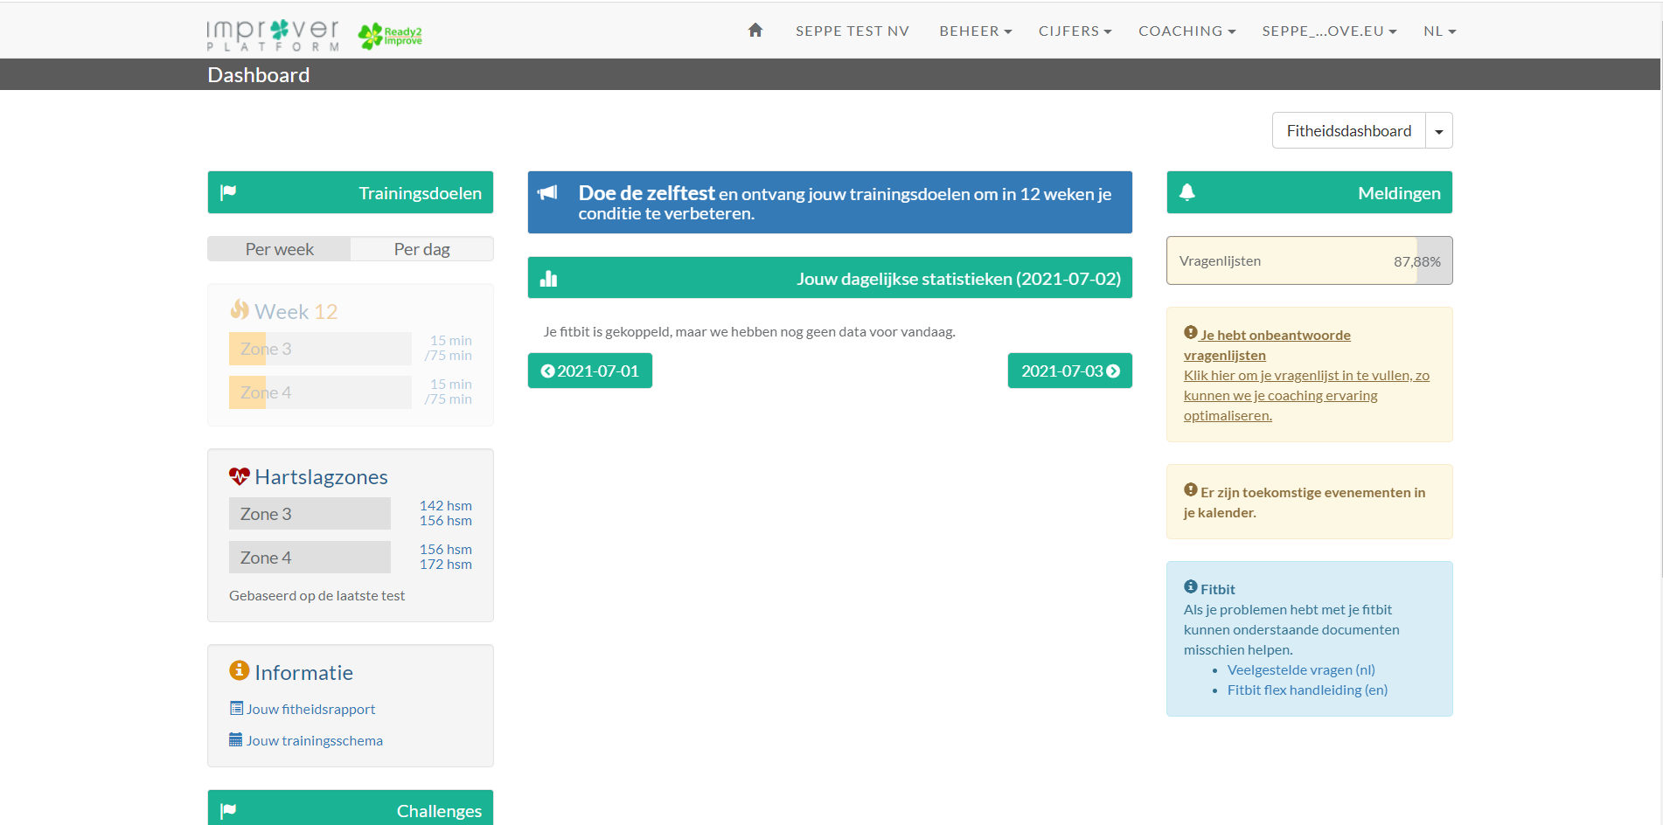
Task: Open the Coaching menu
Action: point(1186,31)
